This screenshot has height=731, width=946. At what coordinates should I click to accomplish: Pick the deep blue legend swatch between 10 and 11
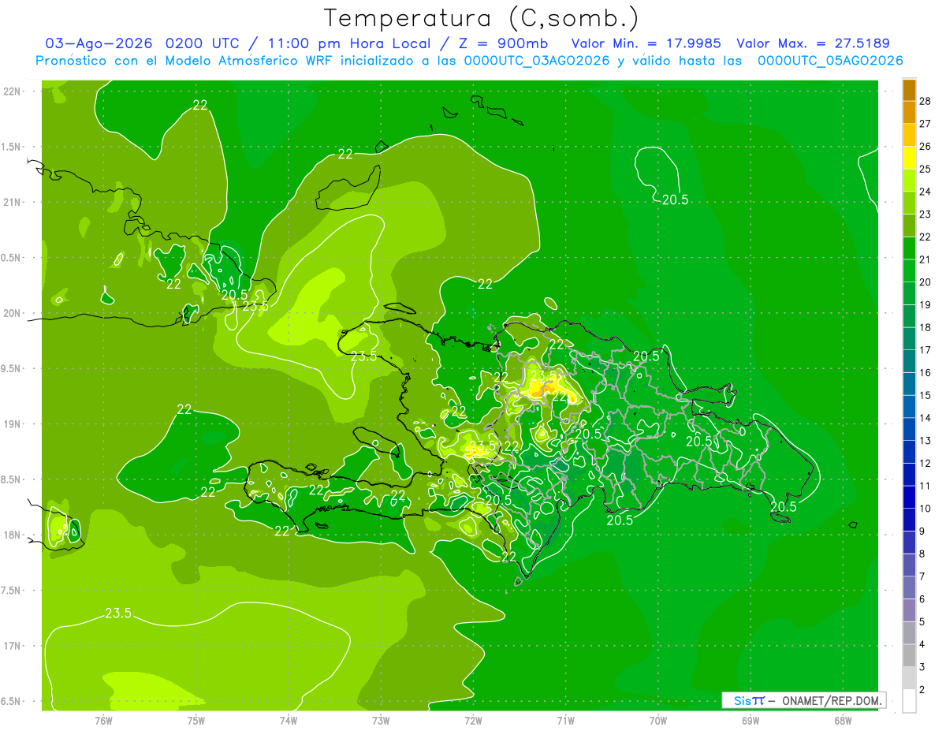909,498
